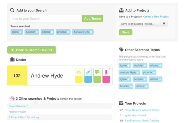Viewport: 185px width, 123px height.
Task: Remove the Andrew Hyde search term
Action: tap(91, 32)
